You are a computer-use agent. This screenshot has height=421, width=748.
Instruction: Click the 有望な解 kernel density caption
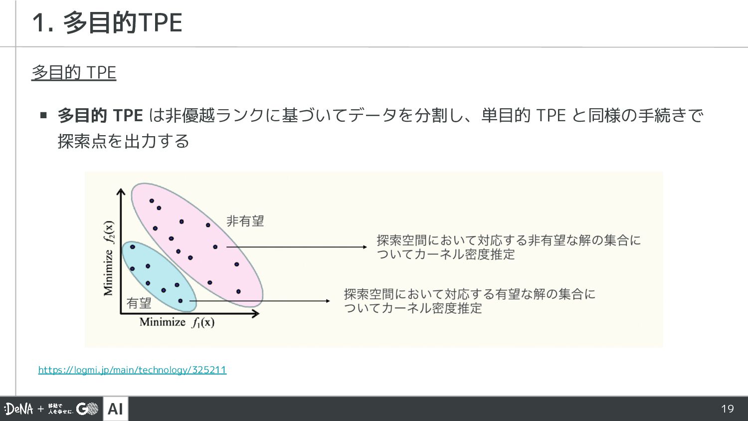pos(469,301)
